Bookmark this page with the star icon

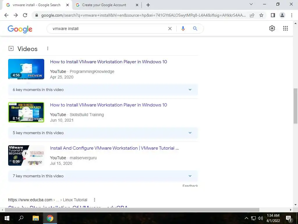pyautogui.click(x=261, y=15)
